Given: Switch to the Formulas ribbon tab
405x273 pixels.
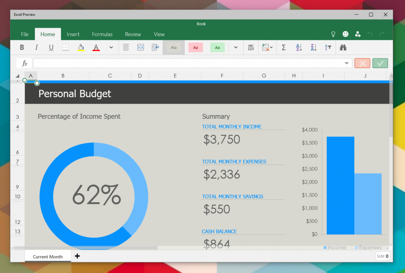Looking at the screenshot, I should pyautogui.click(x=102, y=34).
